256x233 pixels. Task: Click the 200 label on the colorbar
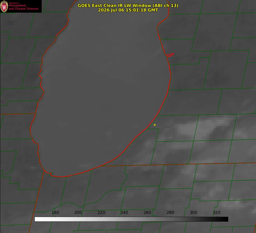(78, 212)
